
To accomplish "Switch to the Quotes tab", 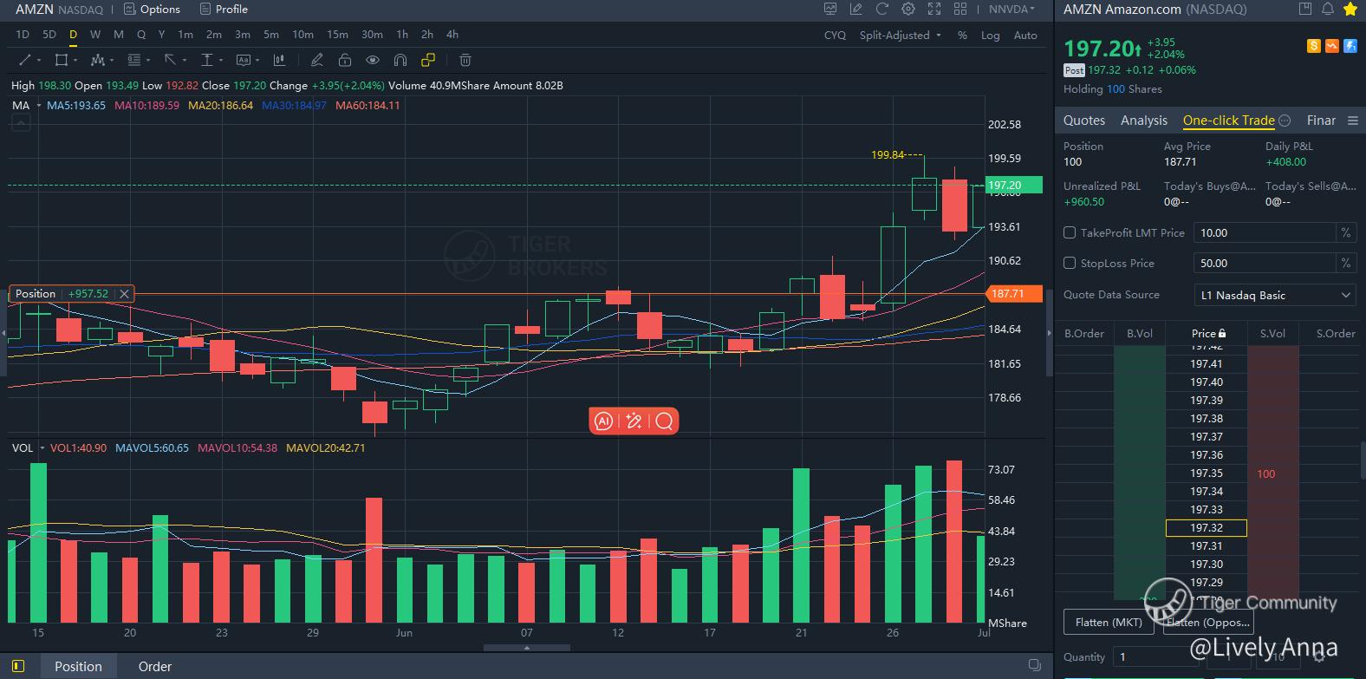I will click(1084, 121).
